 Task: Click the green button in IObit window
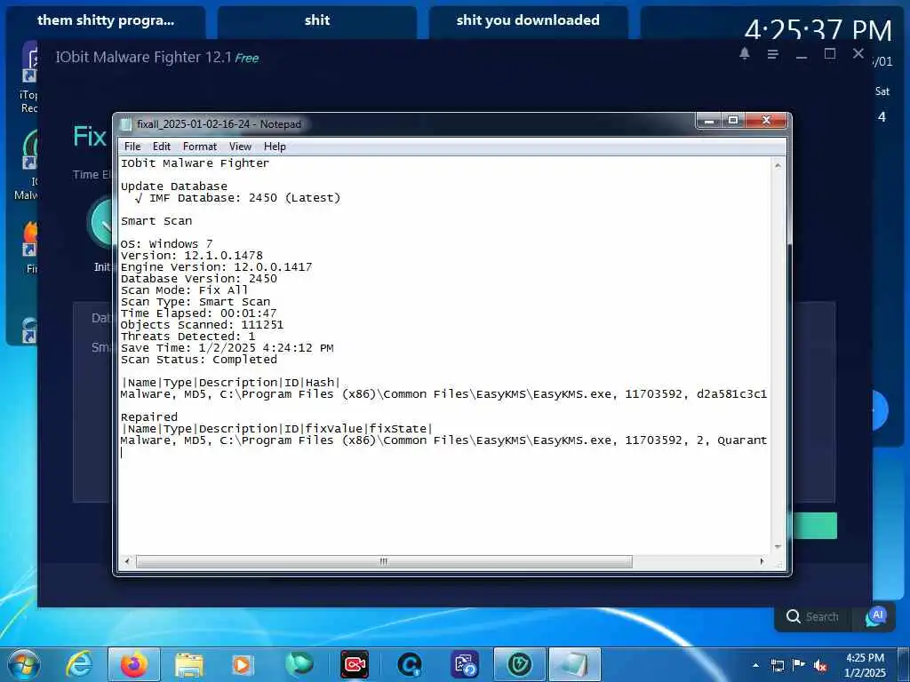pyautogui.click(x=815, y=526)
